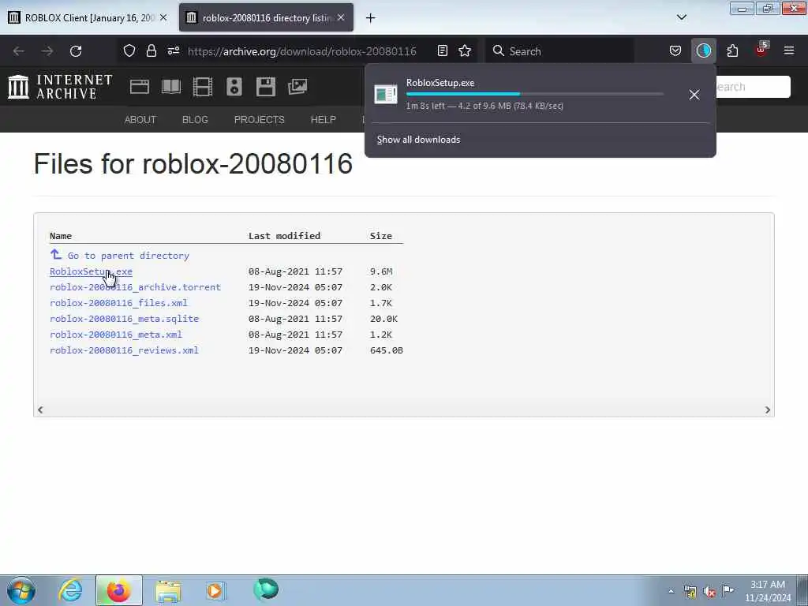The height and width of the screenshot is (606, 808).
Task: Click the Last modified column header
Action: click(x=284, y=236)
